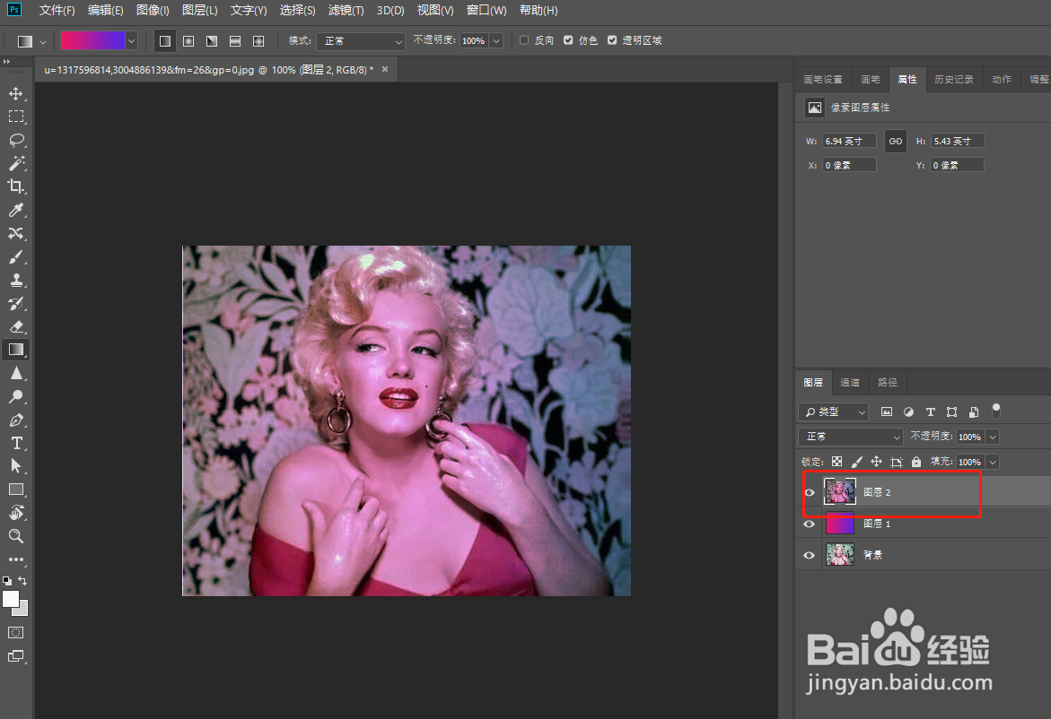Open the layer blend mode 正常 dropdown
The image size is (1051, 719).
pyautogui.click(x=851, y=437)
